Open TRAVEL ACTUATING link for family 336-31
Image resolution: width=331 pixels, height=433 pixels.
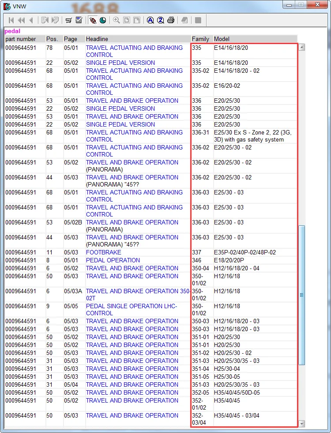point(134,136)
